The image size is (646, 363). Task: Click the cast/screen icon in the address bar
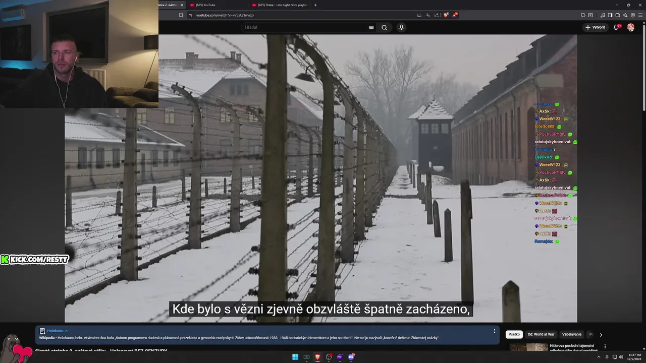419,15
